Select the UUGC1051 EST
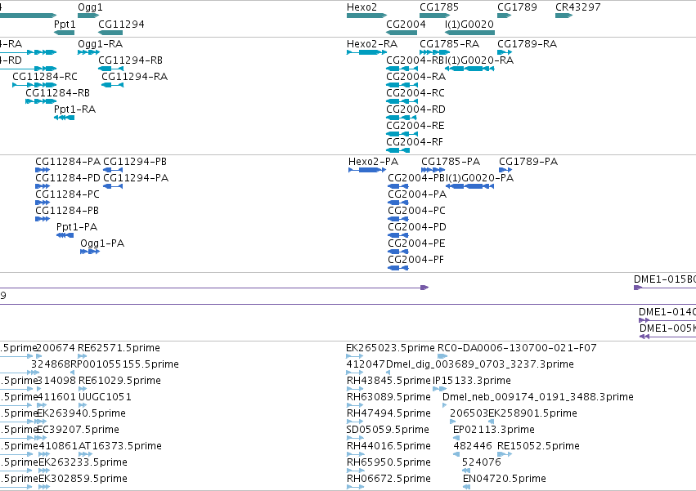 pos(83,405)
